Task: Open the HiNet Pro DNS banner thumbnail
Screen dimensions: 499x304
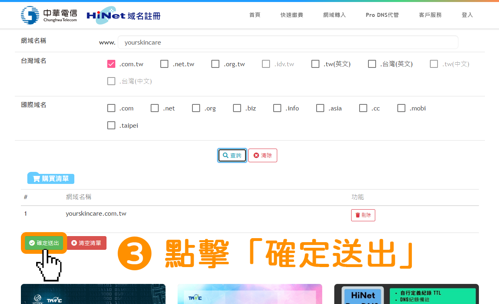Action: (407, 294)
